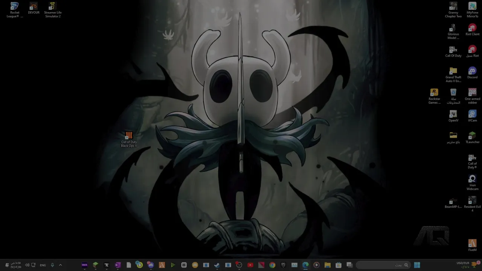Open the Granny Chapter Two shortcut
482x271 pixels.
(453, 10)
